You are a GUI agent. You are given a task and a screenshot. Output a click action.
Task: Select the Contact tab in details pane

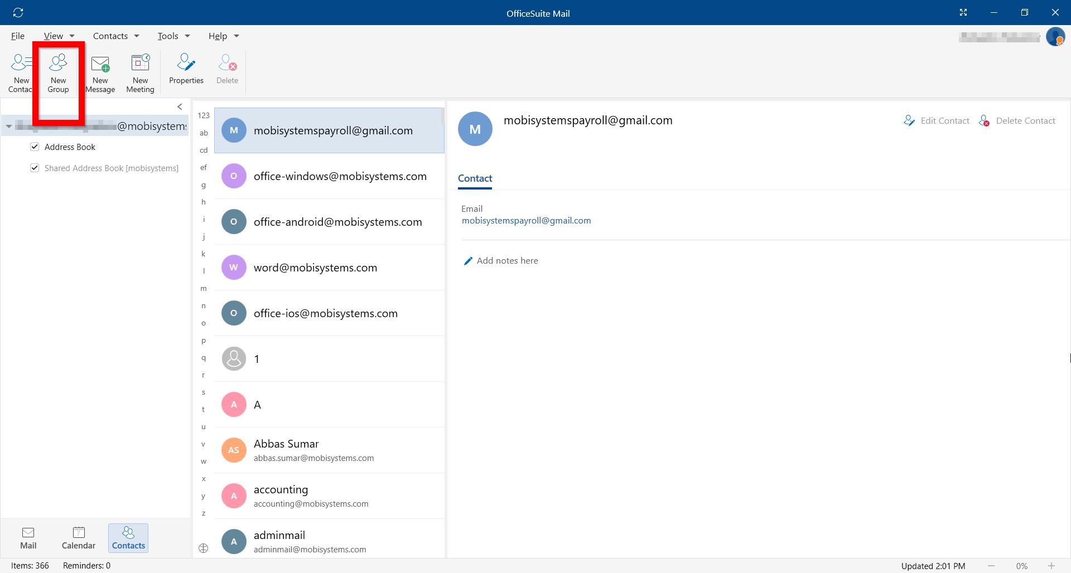[475, 178]
